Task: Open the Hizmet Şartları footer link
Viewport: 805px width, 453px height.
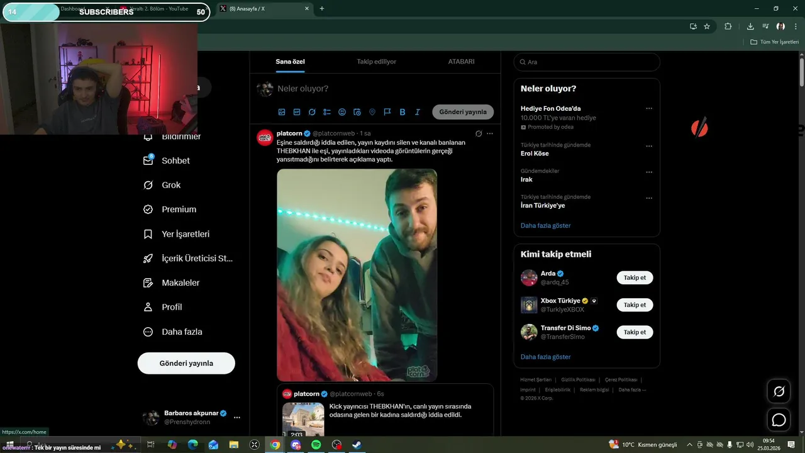Action: click(x=536, y=380)
